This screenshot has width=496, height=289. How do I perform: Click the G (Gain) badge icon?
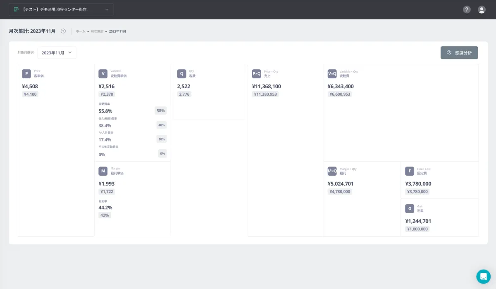click(x=409, y=209)
